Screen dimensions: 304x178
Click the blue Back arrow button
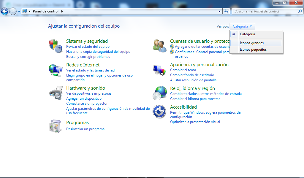coord(5,12)
